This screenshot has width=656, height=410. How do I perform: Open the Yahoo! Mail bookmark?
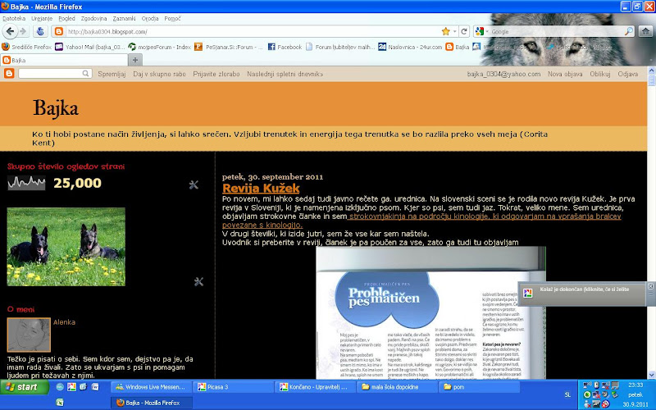pyautogui.click(x=90, y=47)
